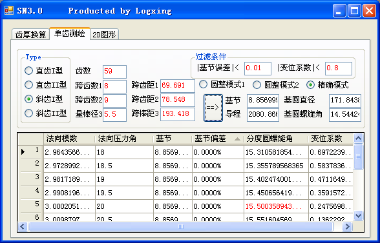Select row 5 header in the grid
This screenshot has width=380, height=243.
pos(31,206)
